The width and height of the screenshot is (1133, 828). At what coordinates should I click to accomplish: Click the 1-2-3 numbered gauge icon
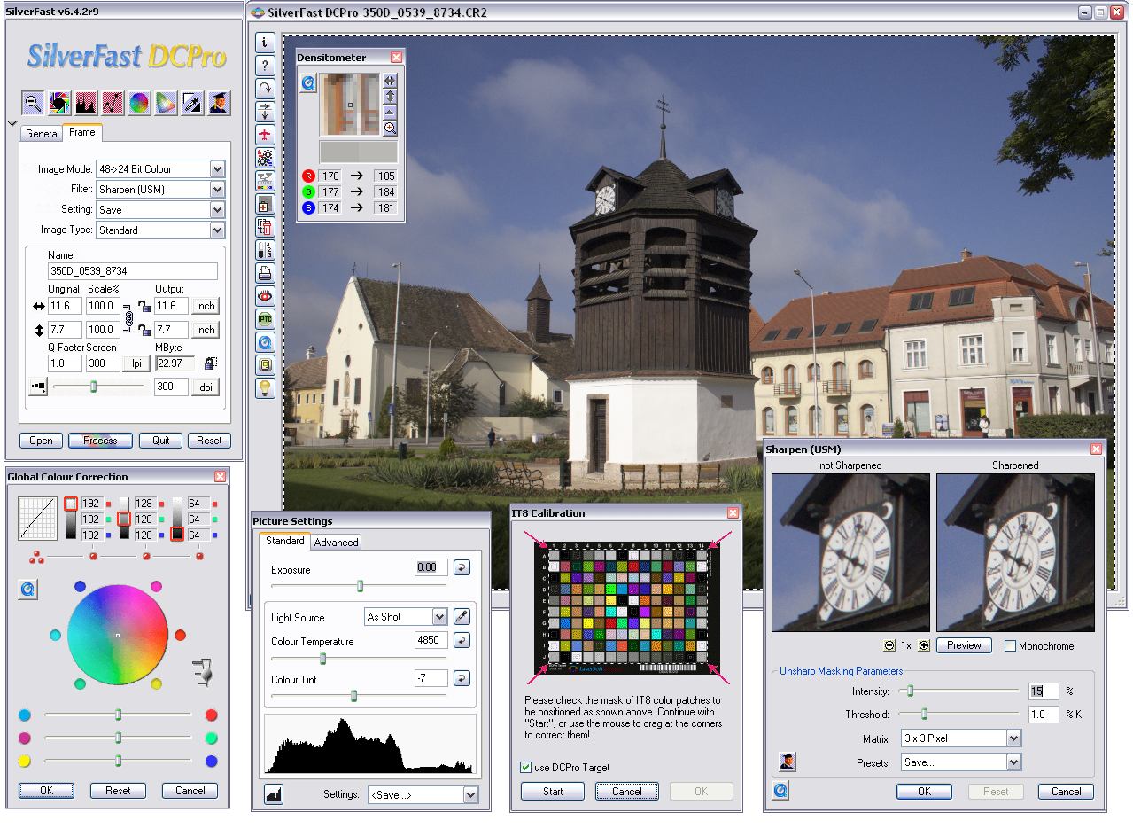(x=265, y=250)
